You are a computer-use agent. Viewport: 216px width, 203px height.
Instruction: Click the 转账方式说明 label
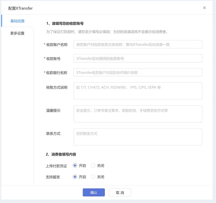57,87
